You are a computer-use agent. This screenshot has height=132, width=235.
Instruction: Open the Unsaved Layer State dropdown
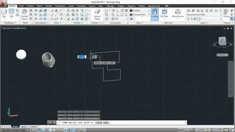204,15
